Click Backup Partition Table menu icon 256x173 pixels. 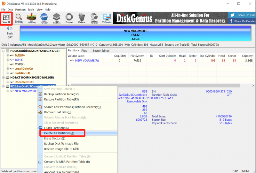pos(40,94)
